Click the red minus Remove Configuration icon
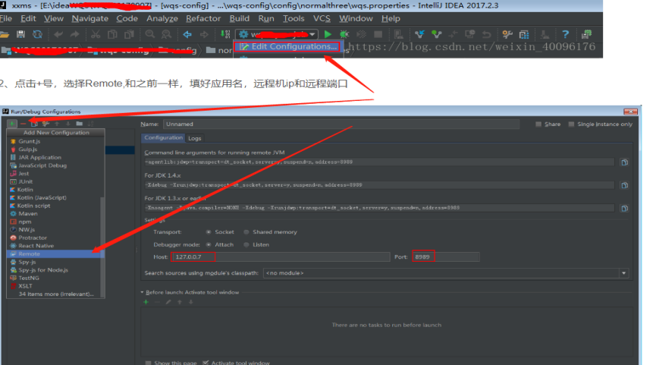The width and height of the screenshot is (656, 365). [x=23, y=124]
